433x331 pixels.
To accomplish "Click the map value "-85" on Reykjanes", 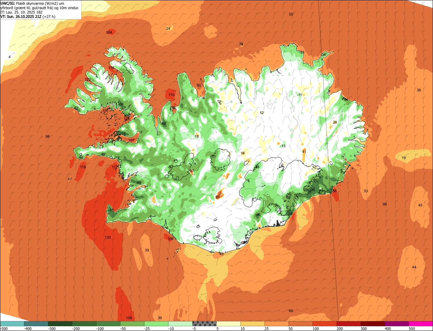I will (x=111, y=210).
